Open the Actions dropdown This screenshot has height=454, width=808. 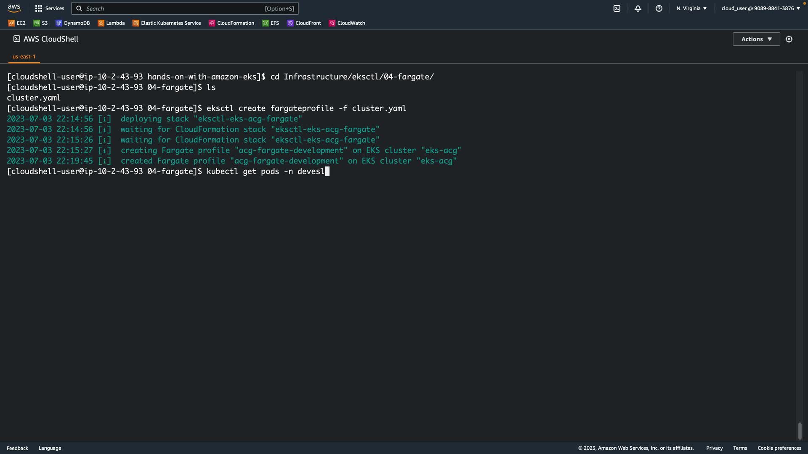tap(756, 39)
